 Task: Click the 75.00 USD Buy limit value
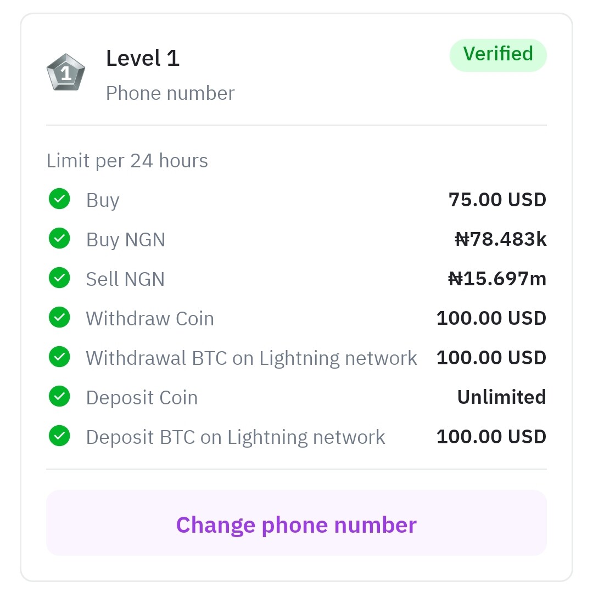click(497, 200)
